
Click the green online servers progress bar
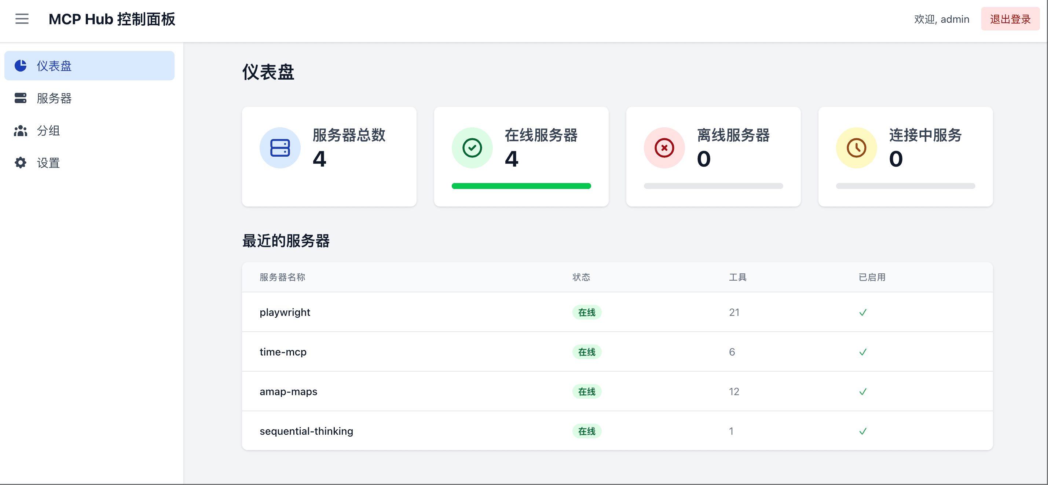(521, 186)
